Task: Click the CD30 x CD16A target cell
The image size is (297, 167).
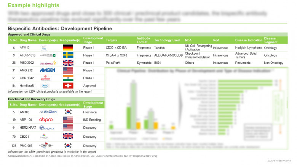Action: 116,48
